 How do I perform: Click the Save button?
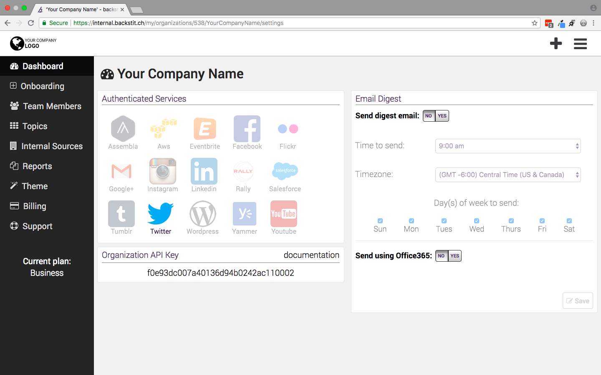tap(578, 301)
